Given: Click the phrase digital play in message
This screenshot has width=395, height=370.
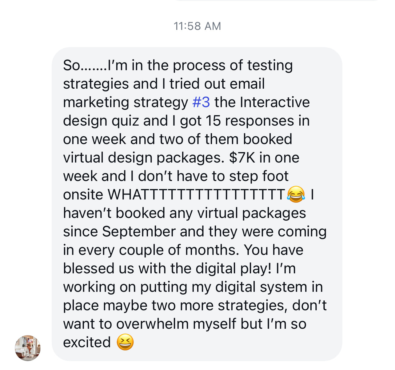Looking at the screenshot, I should click(233, 269).
